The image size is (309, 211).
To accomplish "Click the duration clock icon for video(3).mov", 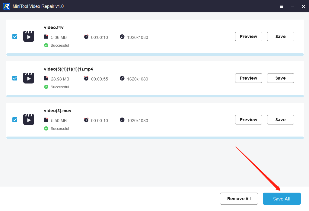I will tap(86, 120).
